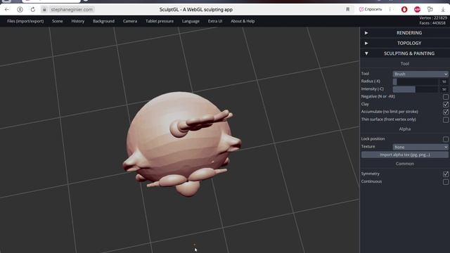This screenshot has width=450, height=253.
Task: Open the Texture dropdown set to None
Action: click(x=420, y=147)
